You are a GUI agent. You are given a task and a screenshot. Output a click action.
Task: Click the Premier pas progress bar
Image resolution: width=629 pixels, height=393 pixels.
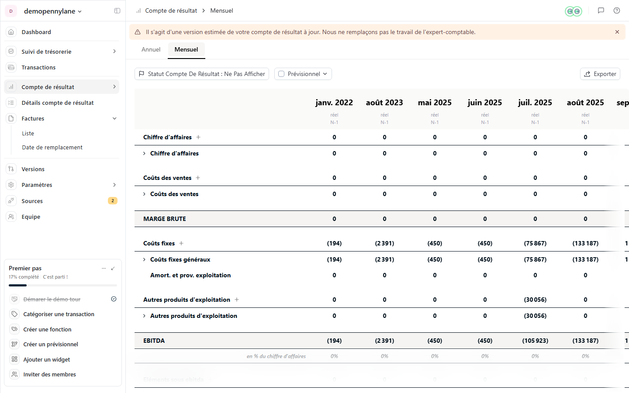[63, 285]
